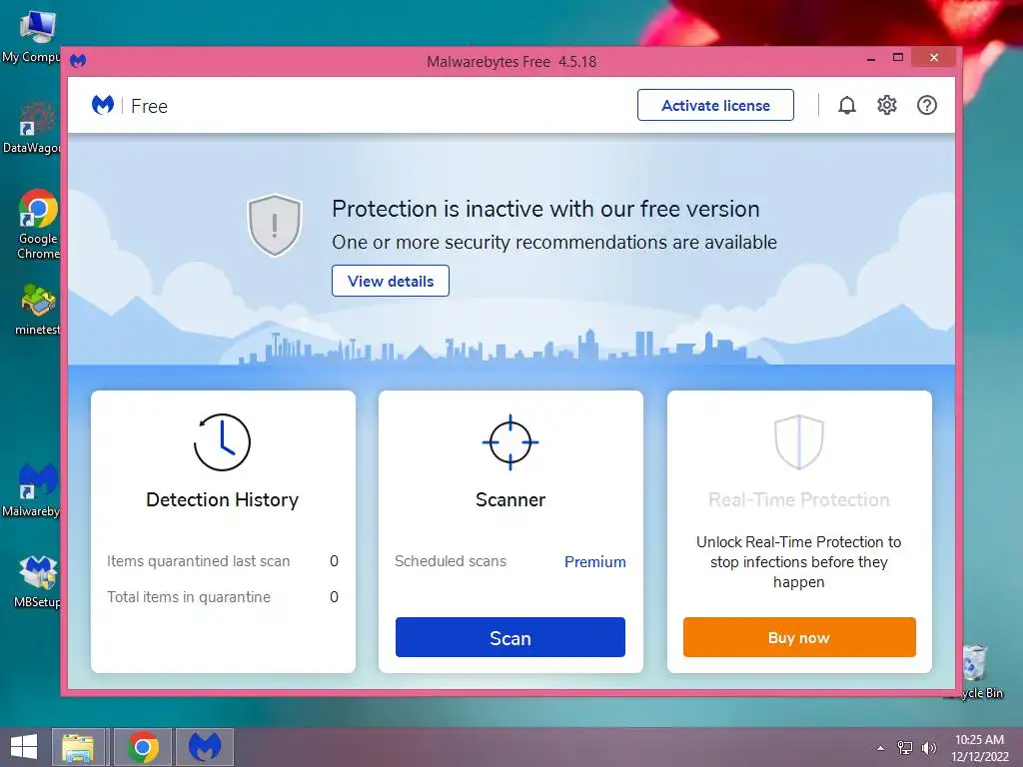
Task: Click the orange Buy now button
Action: 799,637
